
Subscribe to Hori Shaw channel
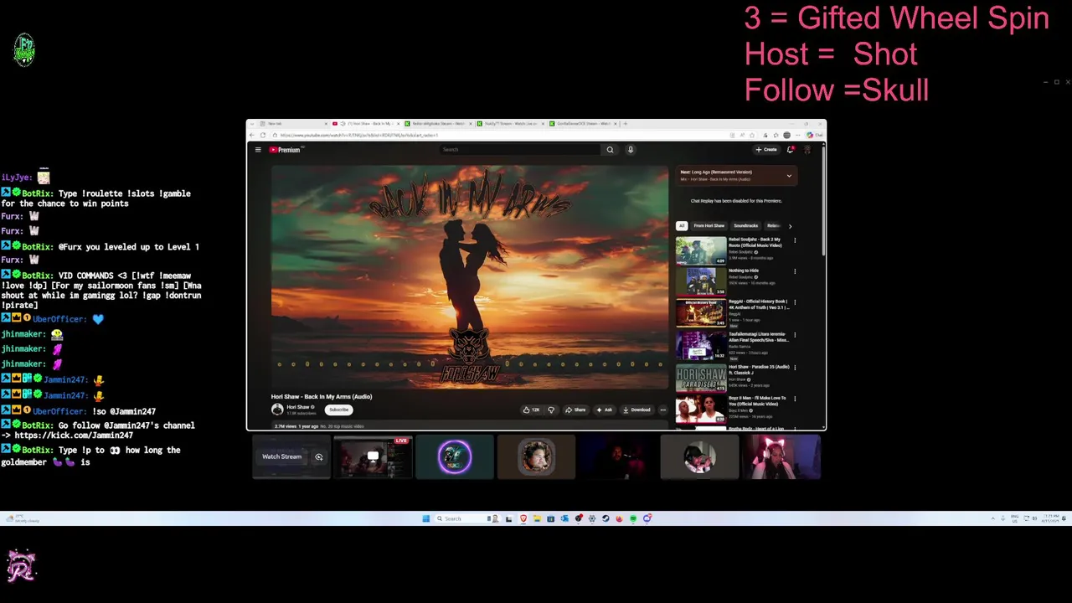[x=339, y=410]
